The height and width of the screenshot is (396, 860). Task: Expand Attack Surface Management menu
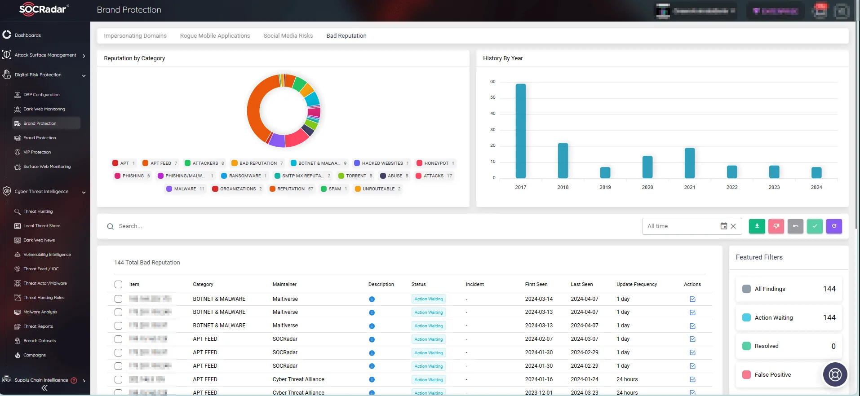[44, 55]
